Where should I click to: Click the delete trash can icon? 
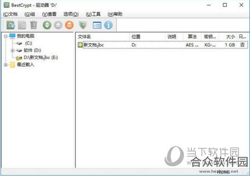coord(33,25)
